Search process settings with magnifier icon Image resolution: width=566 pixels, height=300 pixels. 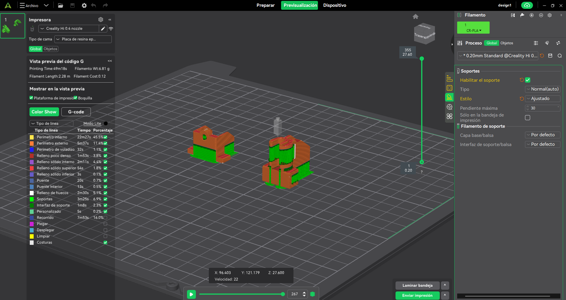[560, 56]
